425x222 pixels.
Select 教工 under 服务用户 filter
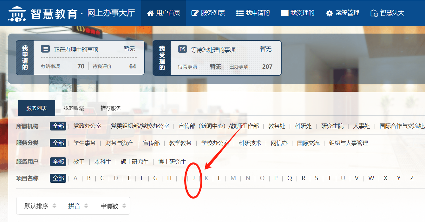pyautogui.click(x=79, y=162)
